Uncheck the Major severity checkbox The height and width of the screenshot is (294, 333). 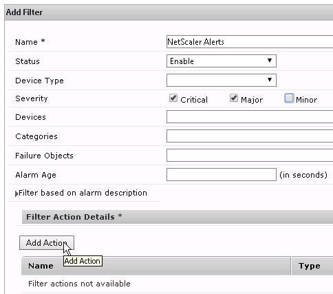coord(234,98)
